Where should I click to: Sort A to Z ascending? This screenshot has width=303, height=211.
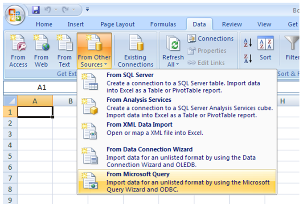coord(248,43)
